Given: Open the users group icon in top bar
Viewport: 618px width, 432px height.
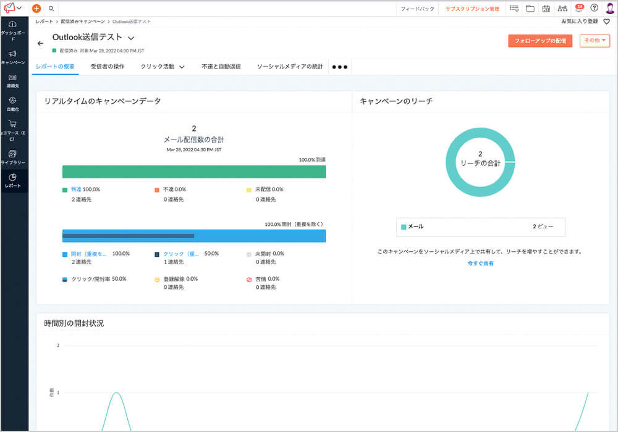Looking at the screenshot, I should pyautogui.click(x=562, y=8).
